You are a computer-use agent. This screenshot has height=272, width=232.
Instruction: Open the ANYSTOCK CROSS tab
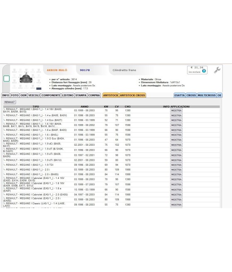133,95
